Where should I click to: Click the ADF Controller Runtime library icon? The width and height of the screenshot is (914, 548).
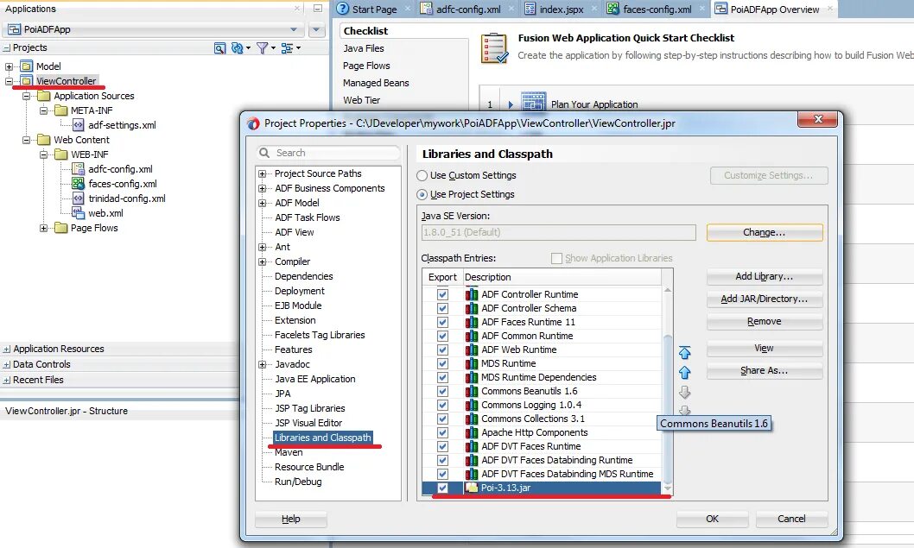point(472,294)
